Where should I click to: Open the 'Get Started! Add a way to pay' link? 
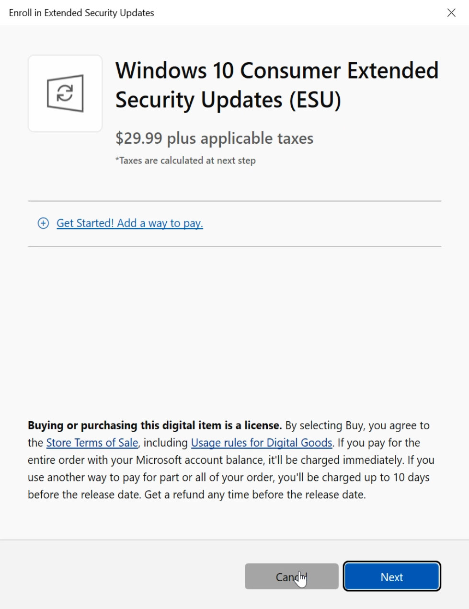129,223
